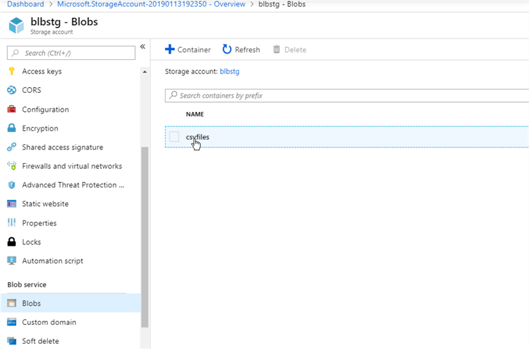Click the Refresh button label
The height and width of the screenshot is (349, 529).
248,49
